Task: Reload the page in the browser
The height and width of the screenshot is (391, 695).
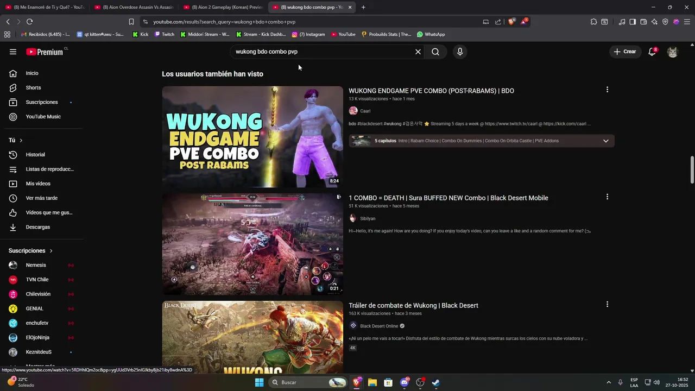Action: tap(29, 22)
